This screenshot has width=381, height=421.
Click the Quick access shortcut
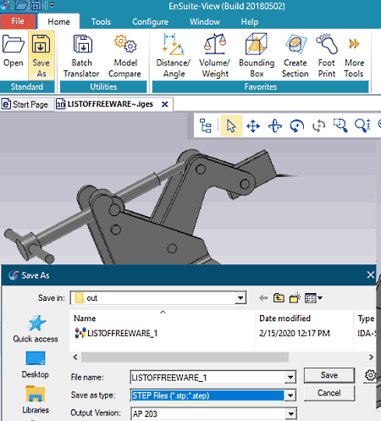click(x=36, y=329)
